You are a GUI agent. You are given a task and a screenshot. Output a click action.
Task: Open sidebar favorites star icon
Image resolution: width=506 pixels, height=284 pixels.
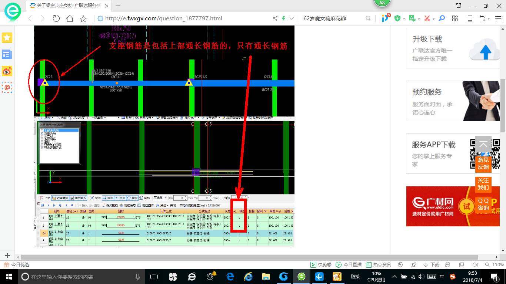(7, 37)
